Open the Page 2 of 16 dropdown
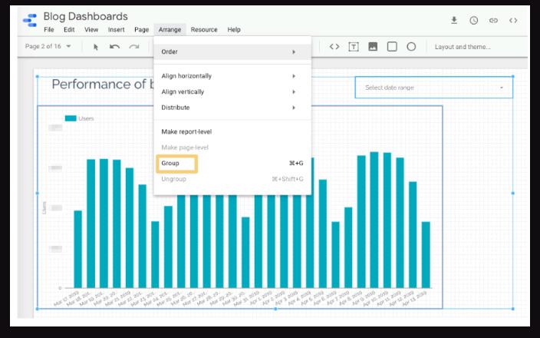The height and width of the screenshot is (338, 540). [x=48, y=46]
